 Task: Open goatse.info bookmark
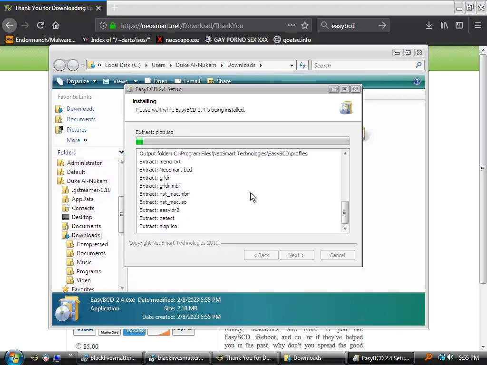click(292, 40)
